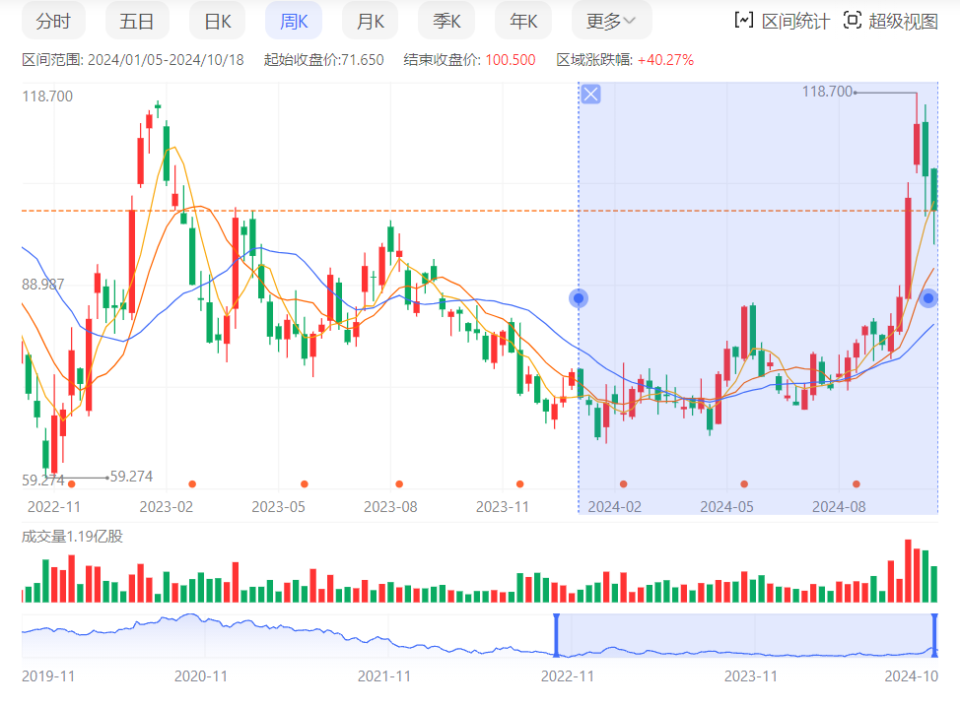Click orange event dot near 2024-08
Image resolution: width=960 pixels, height=706 pixels.
click(857, 484)
